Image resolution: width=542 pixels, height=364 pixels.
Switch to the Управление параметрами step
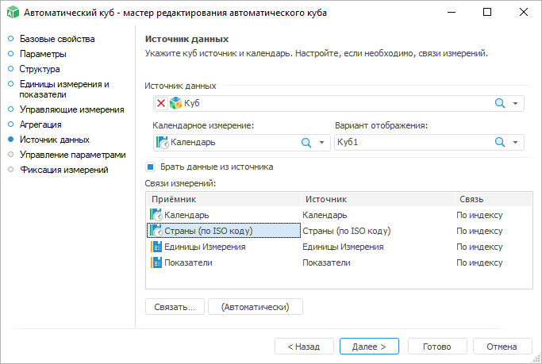coord(72,155)
